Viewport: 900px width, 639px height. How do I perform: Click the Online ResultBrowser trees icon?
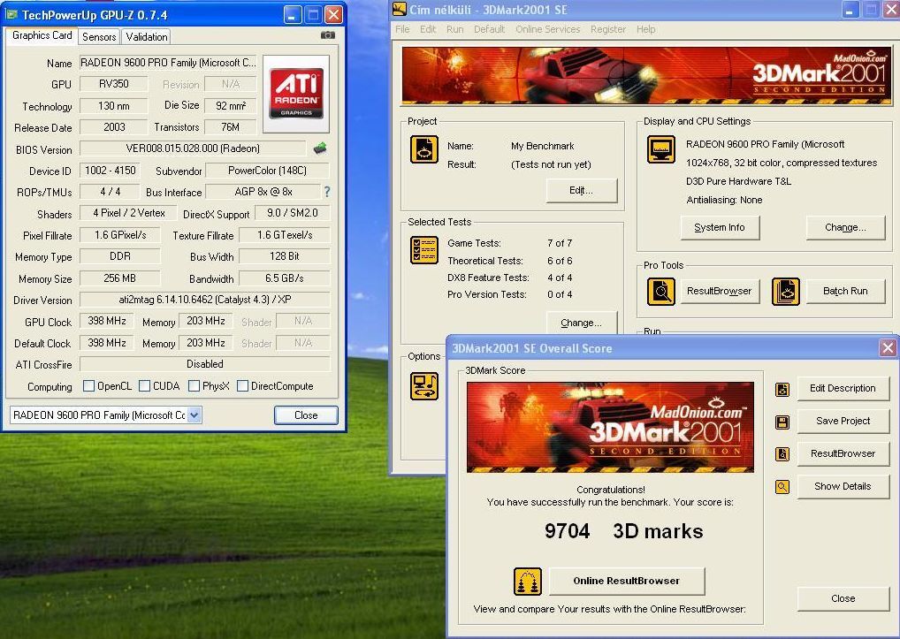(528, 582)
